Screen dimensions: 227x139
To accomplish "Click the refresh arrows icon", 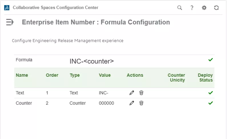I will coord(216,8).
